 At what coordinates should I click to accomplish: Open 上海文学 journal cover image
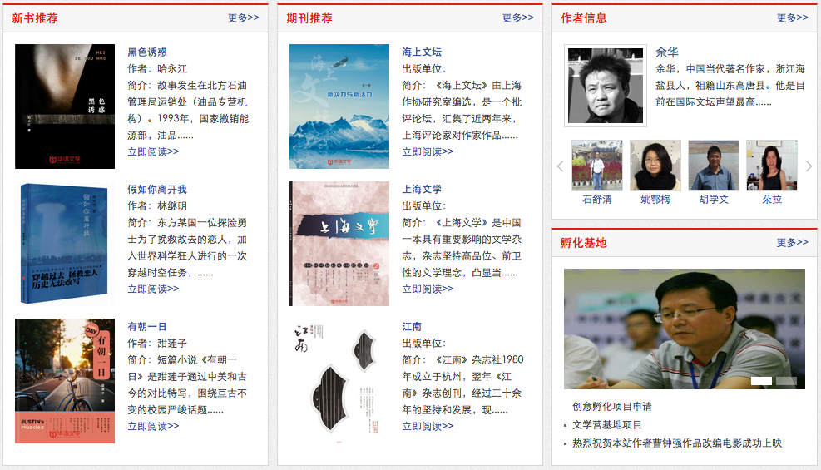339,244
